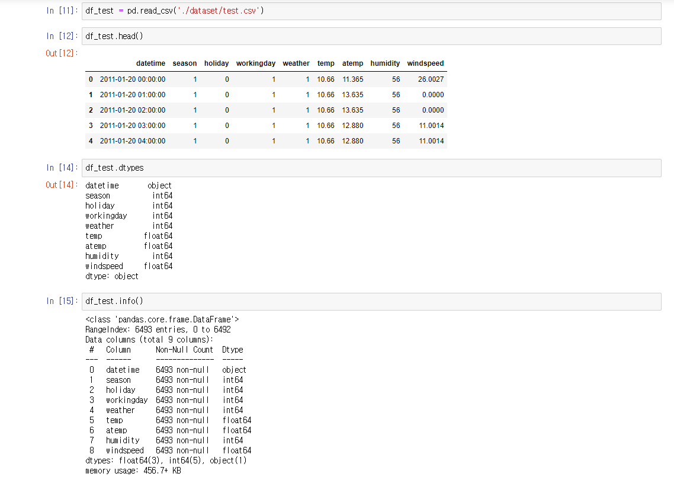
Task: Select the df_test.info() code cell
Action: point(237,301)
